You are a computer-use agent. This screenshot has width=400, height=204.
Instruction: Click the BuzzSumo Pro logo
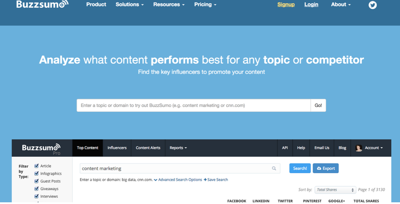(41, 149)
